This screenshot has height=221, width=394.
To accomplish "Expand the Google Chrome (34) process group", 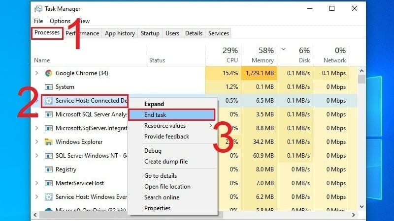I will pyautogui.click(x=36, y=73).
